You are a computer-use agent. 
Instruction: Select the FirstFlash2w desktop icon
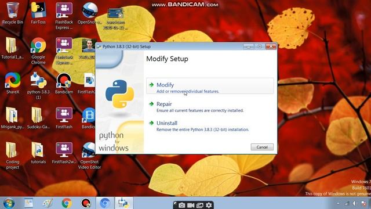coord(64,153)
